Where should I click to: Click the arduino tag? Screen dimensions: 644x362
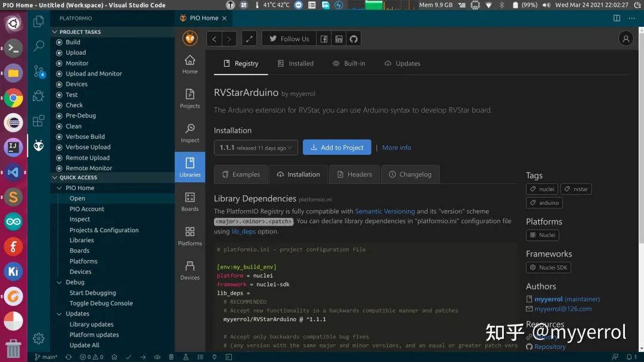pos(544,203)
